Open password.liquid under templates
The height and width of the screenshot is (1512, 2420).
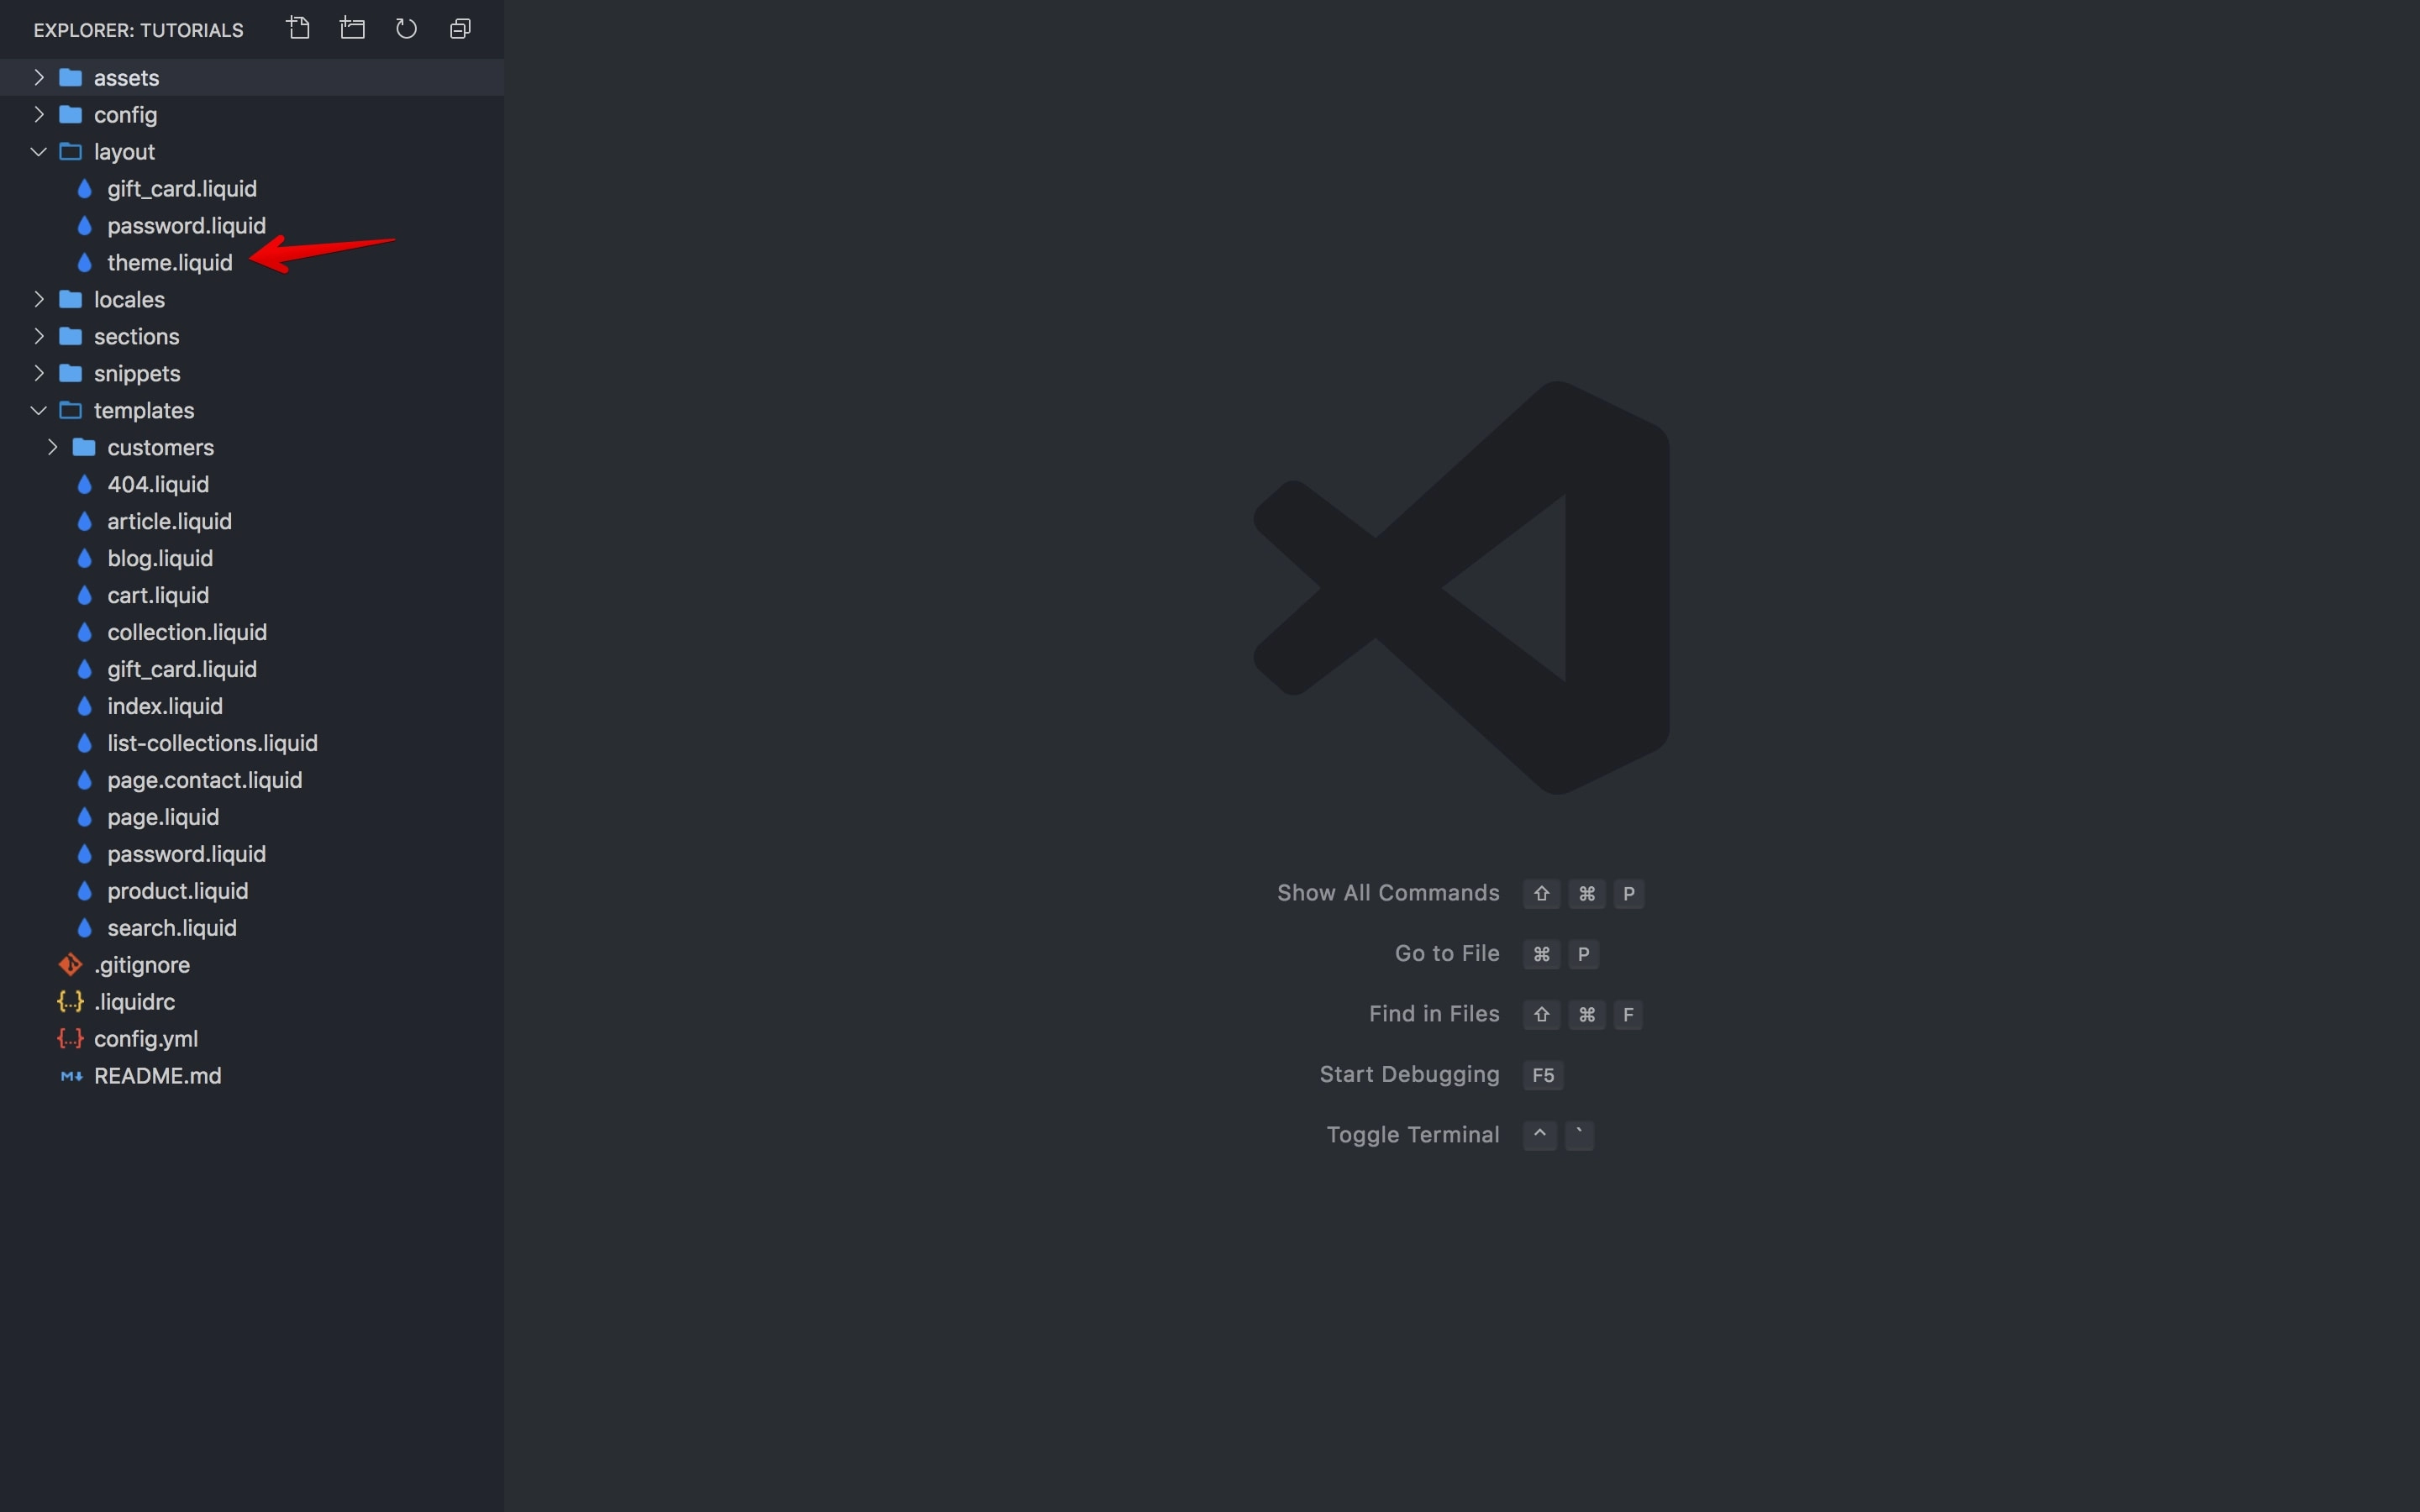click(186, 854)
